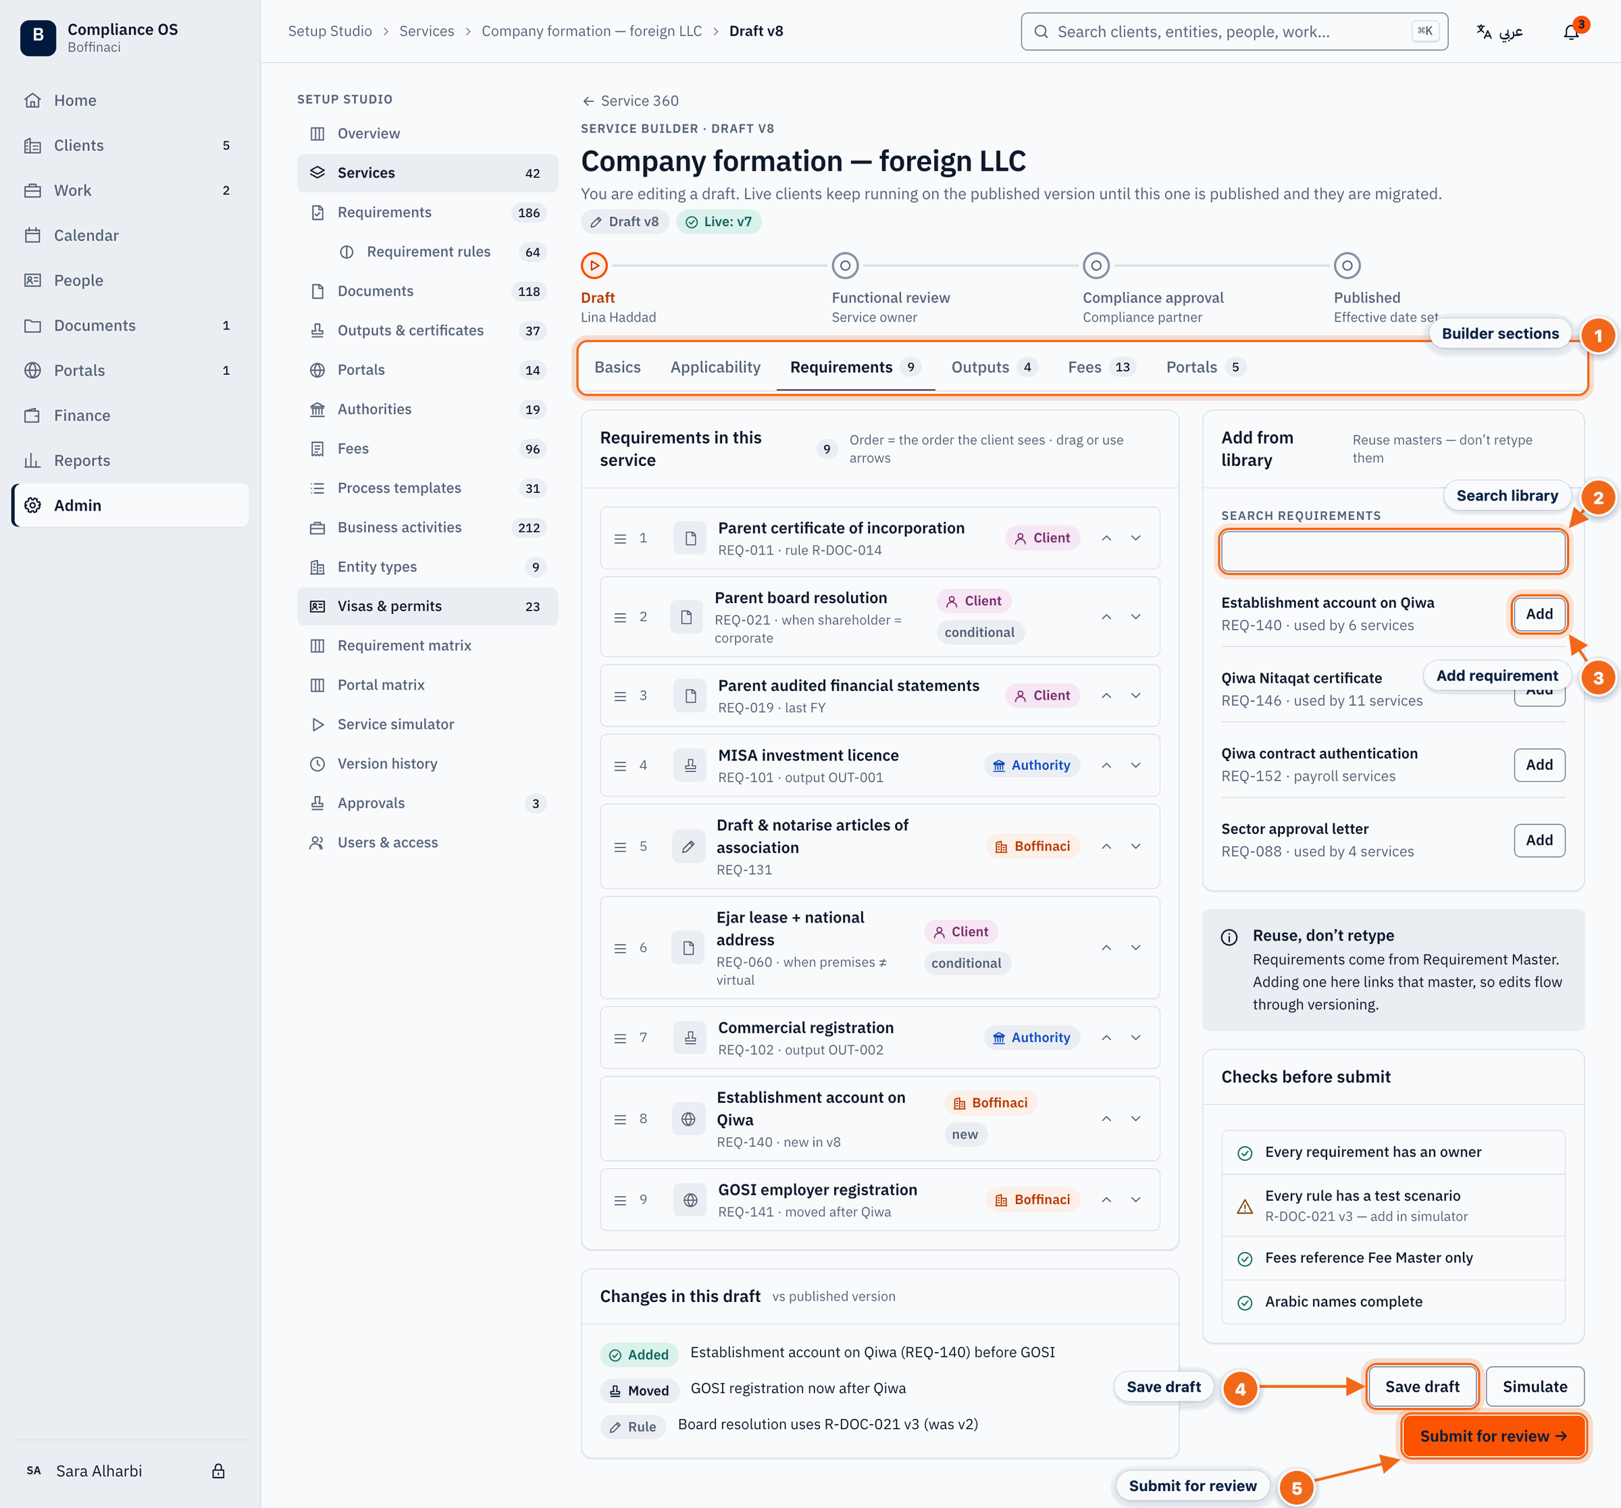Image resolution: width=1621 pixels, height=1508 pixels.
Task: Click the Compliance OS logo badge
Action: point(38,38)
